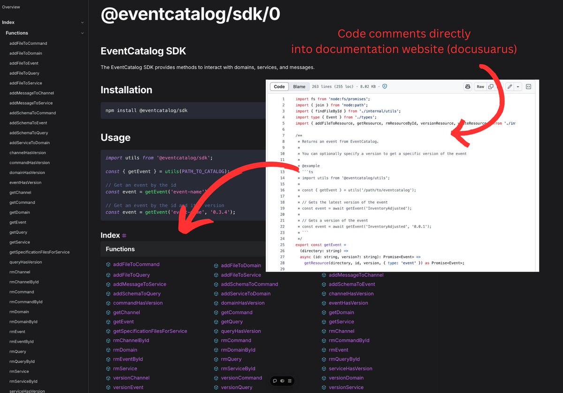Click the shield security icon near file size

[385, 87]
